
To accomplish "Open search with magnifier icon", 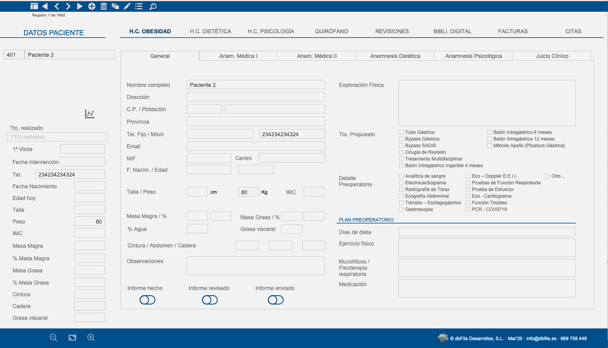I will (153, 6).
